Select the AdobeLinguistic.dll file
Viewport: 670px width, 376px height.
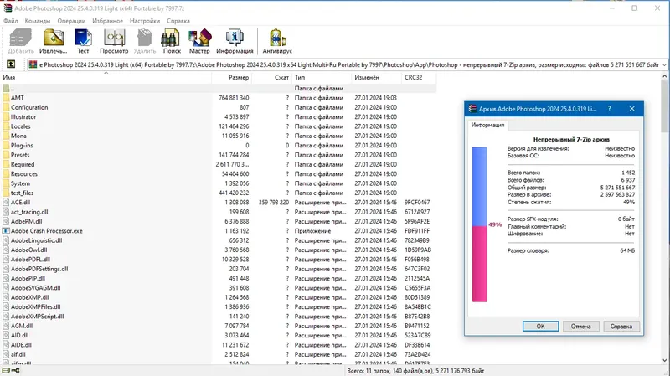coord(219,240)
